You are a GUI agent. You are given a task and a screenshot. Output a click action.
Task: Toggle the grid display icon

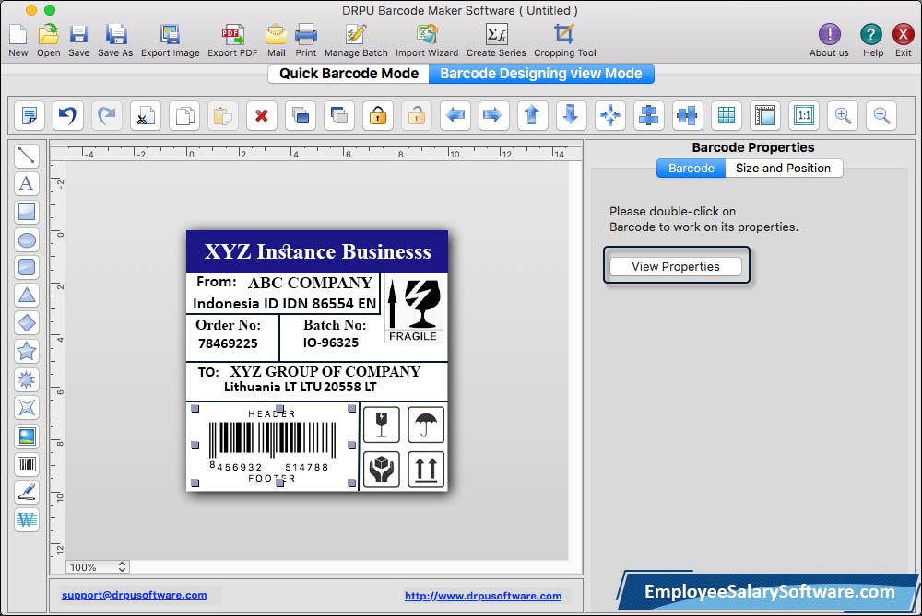(727, 115)
